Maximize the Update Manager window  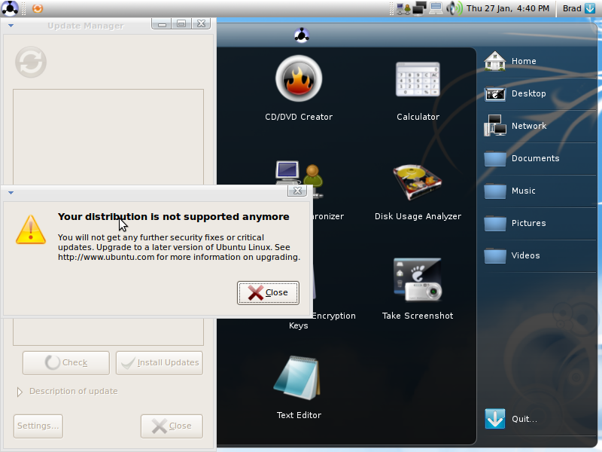click(181, 24)
